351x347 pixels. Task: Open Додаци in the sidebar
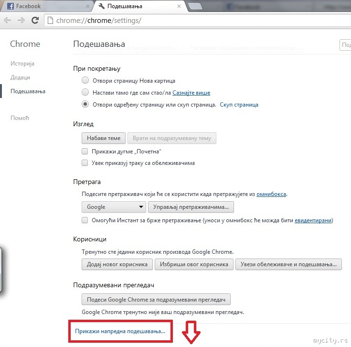(20, 77)
